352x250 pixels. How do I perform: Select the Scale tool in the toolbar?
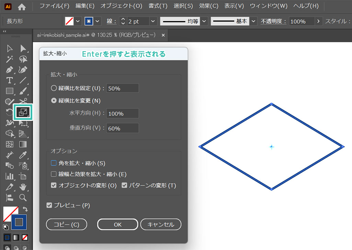click(x=23, y=112)
